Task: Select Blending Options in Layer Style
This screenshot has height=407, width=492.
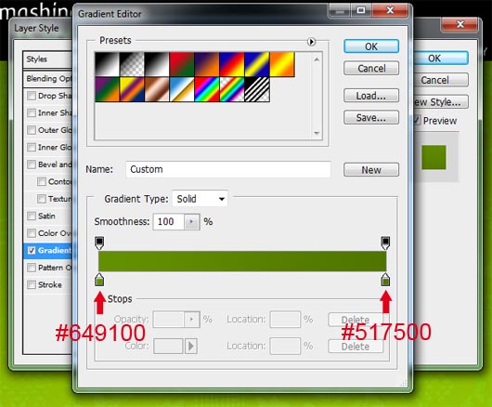Action: pos(47,78)
